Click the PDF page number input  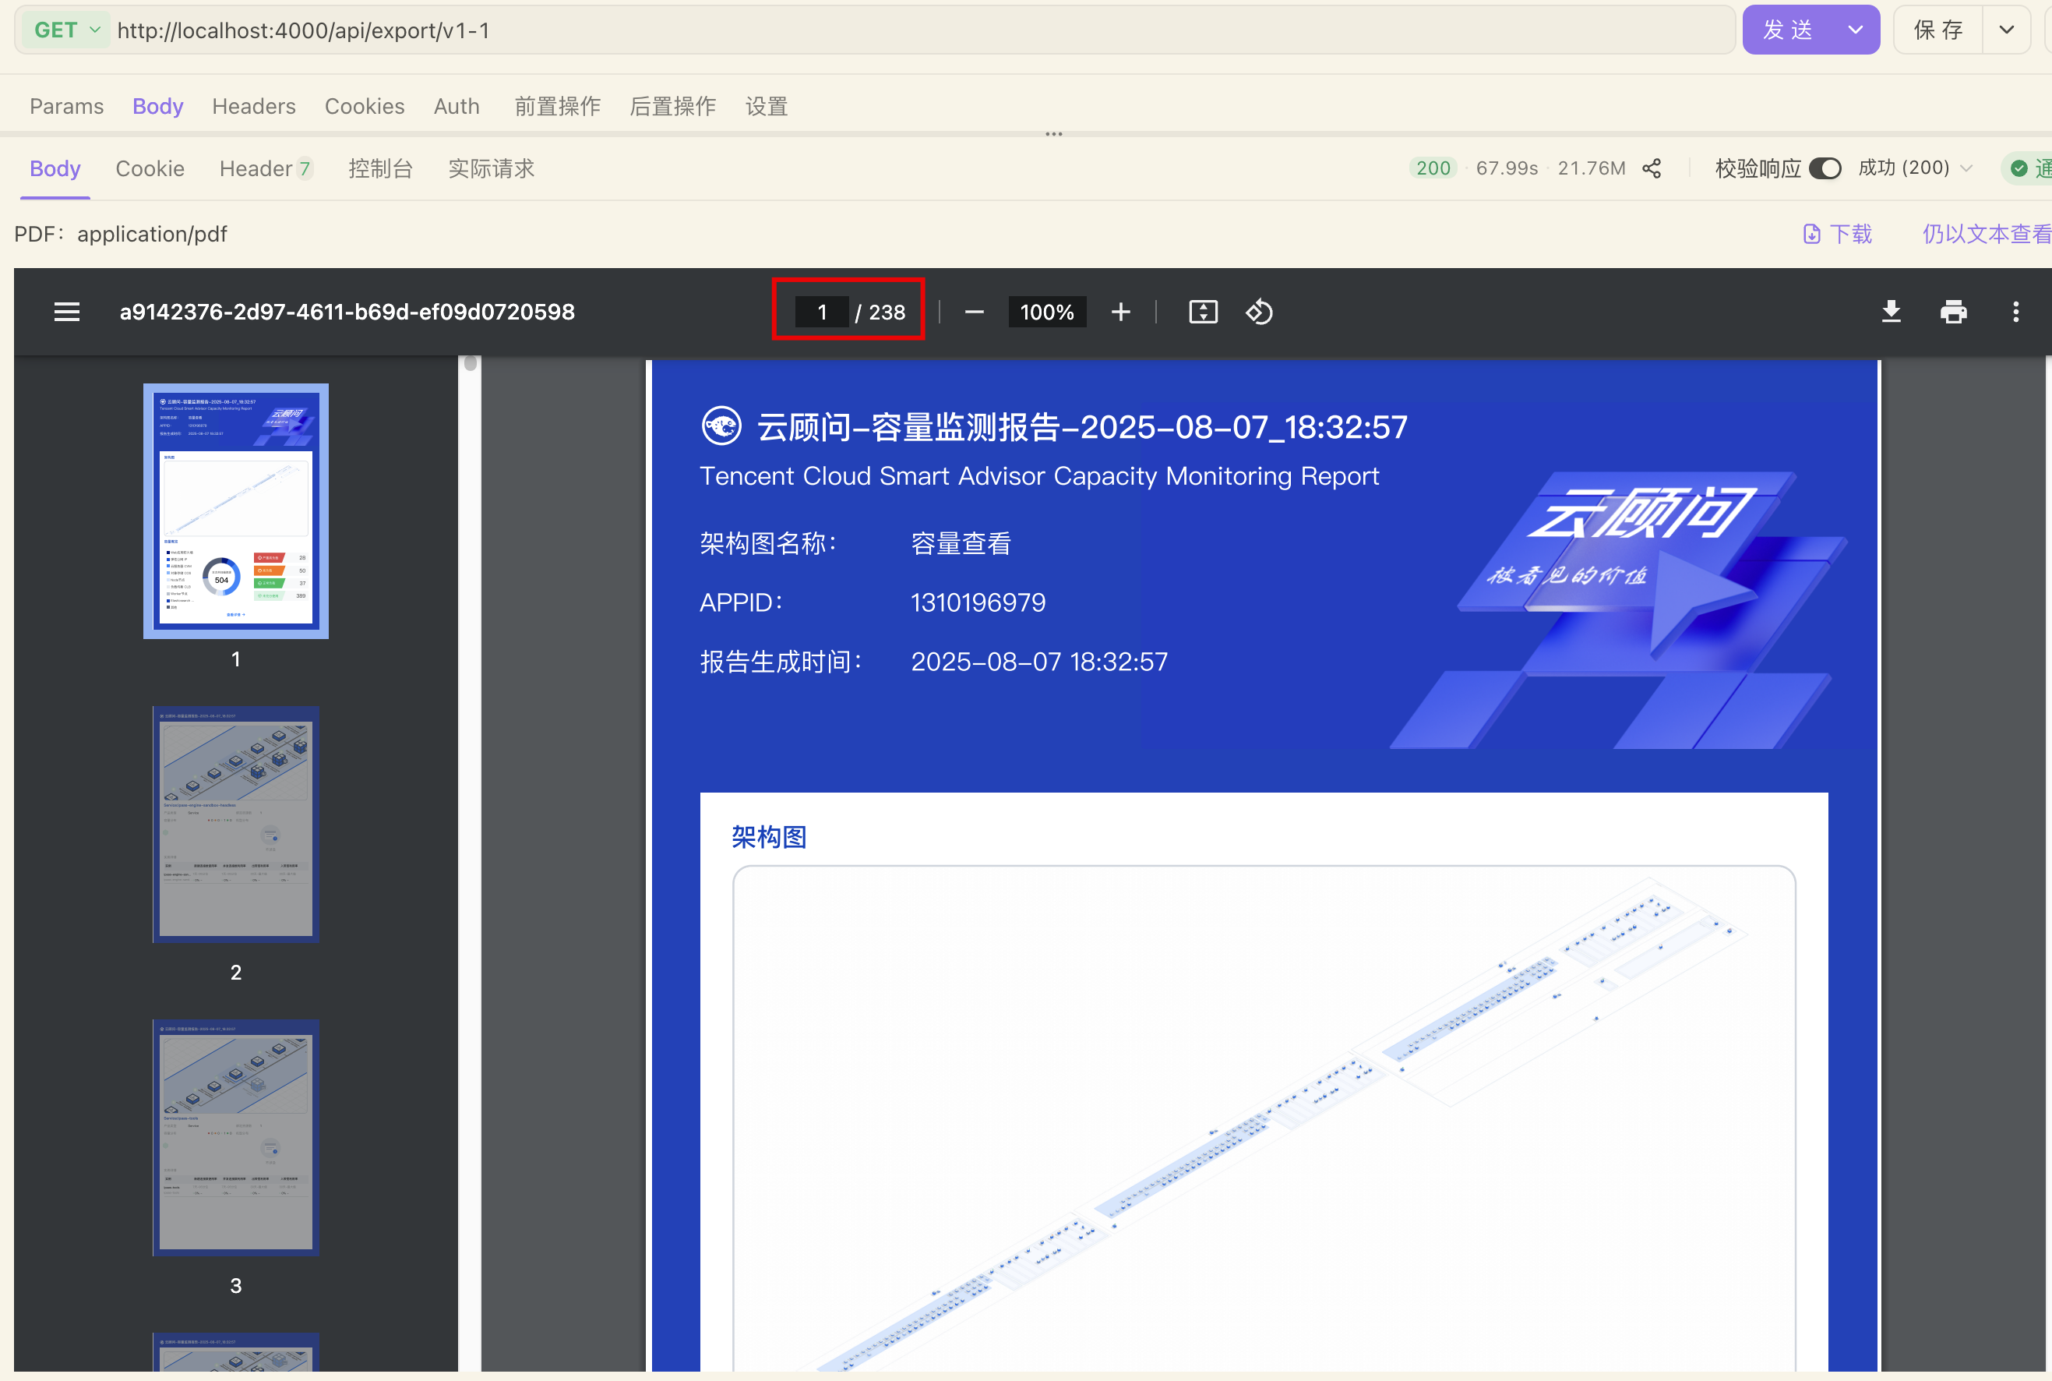click(x=821, y=312)
